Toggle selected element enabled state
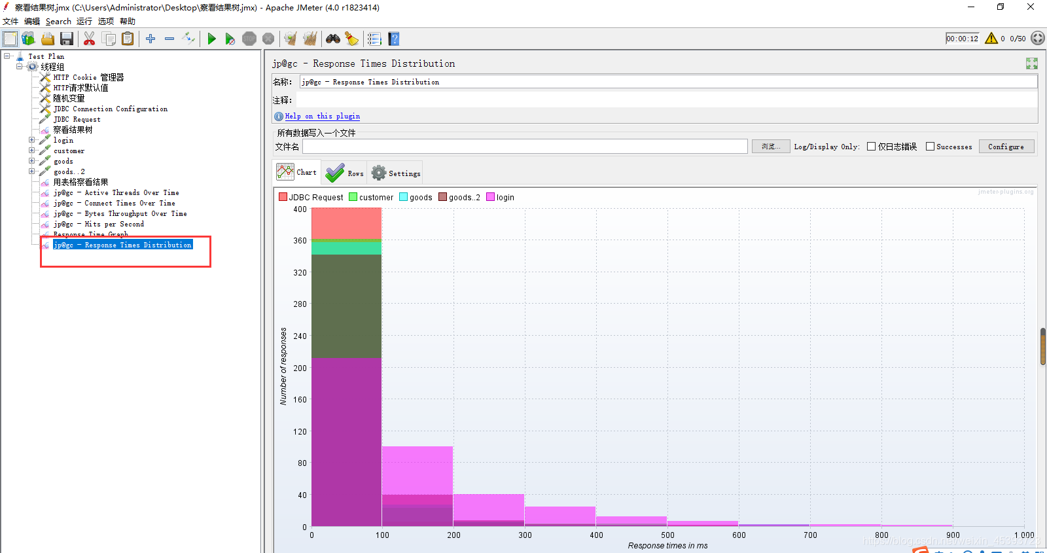This screenshot has height=553, width=1047. click(188, 39)
